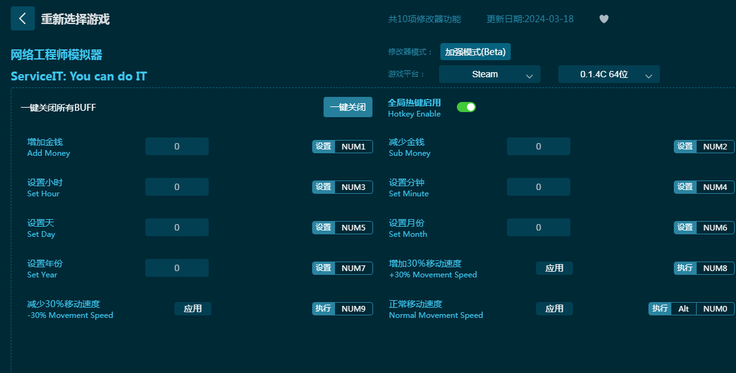Viewport: 736px width, 373px height.
Task: Click 设置 button for Set Hour
Action: pyautogui.click(x=324, y=187)
